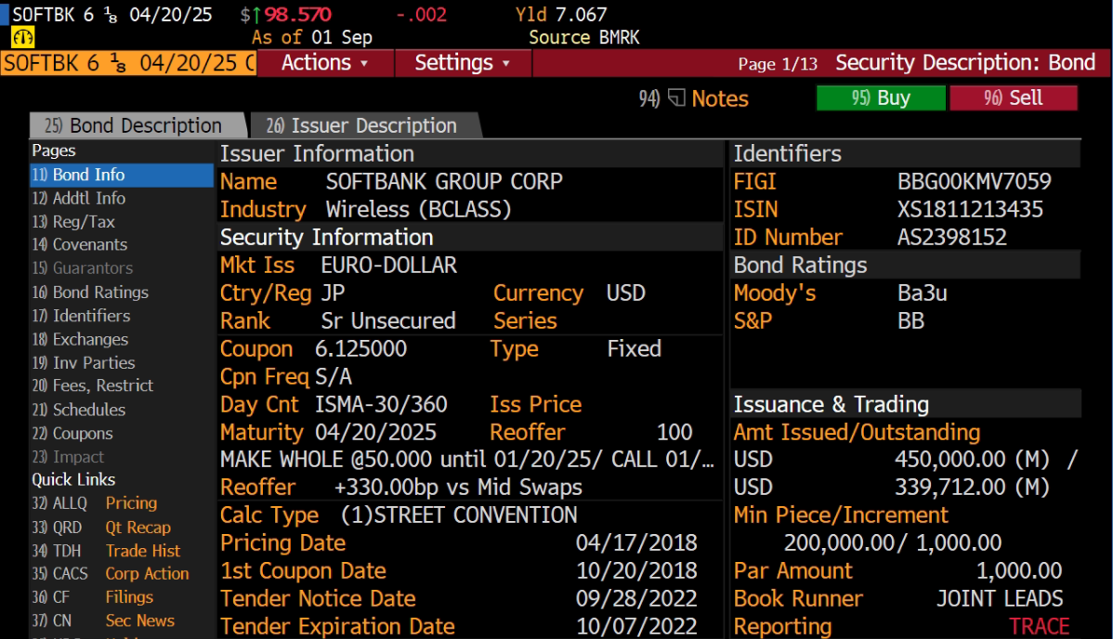Select the Addtl Info page
Screen dimensions: 1113x639
point(122,198)
